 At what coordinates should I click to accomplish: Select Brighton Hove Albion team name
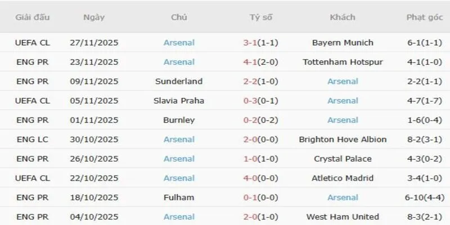click(343, 139)
